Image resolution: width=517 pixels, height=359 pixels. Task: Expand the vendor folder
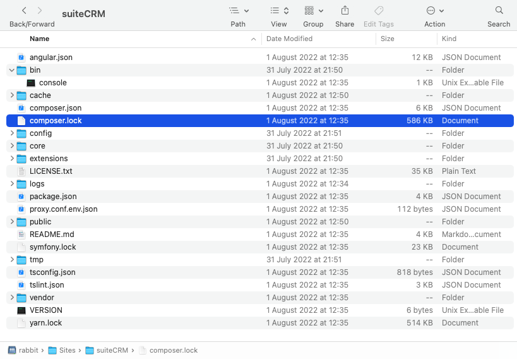point(11,298)
